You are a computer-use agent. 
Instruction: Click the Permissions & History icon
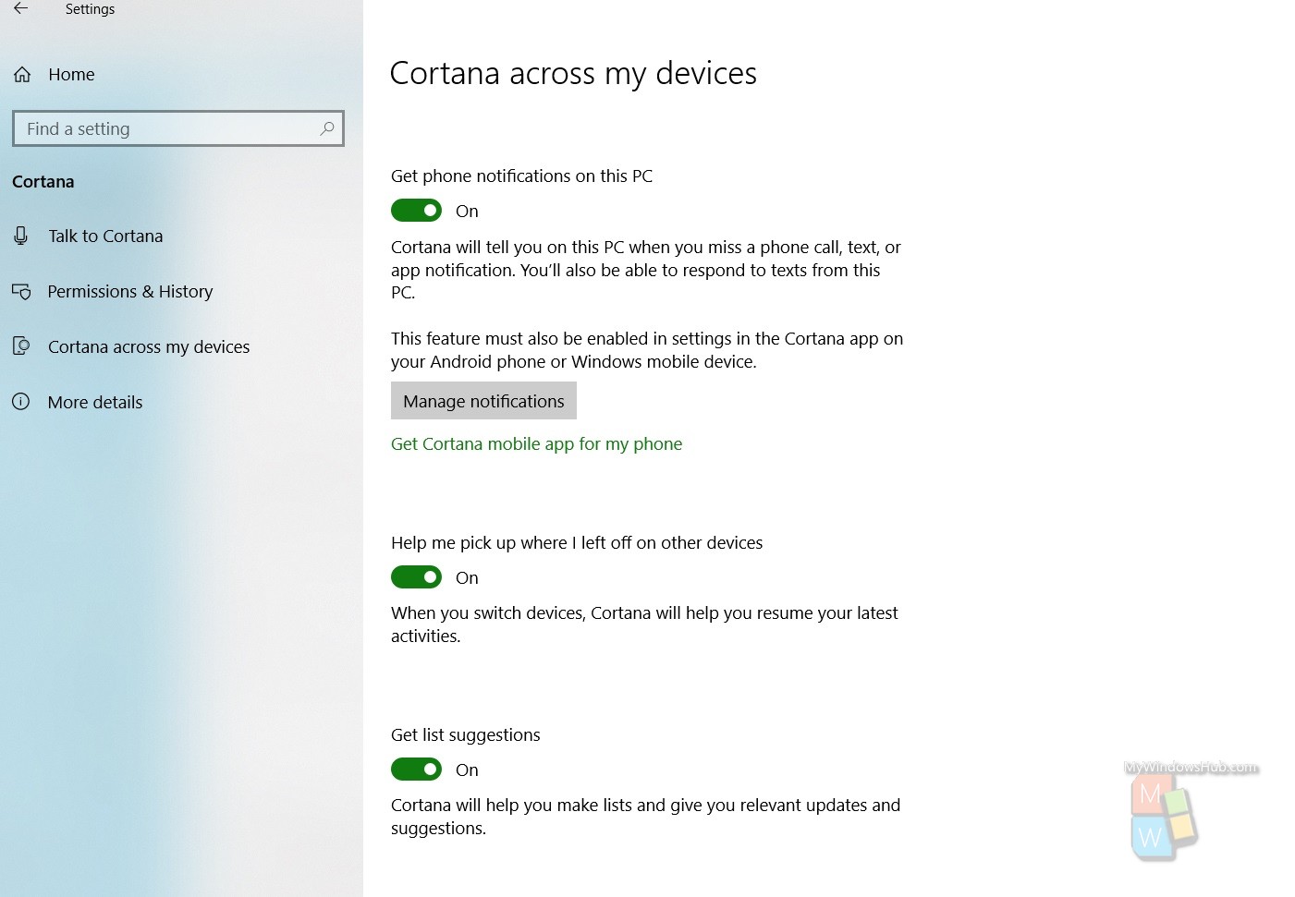click(21, 291)
